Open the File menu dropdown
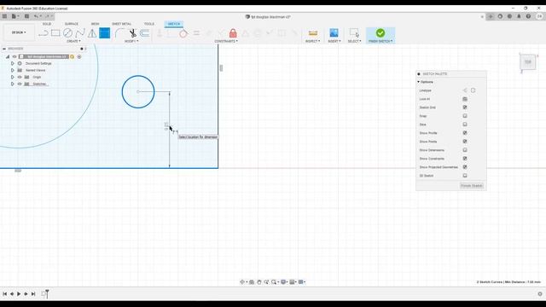The width and height of the screenshot is (546, 307). (x=15, y=16)
